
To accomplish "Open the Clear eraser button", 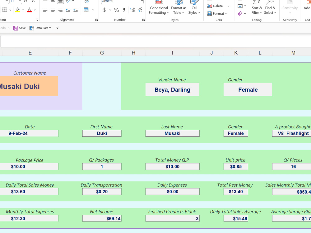I will (240, 13).
